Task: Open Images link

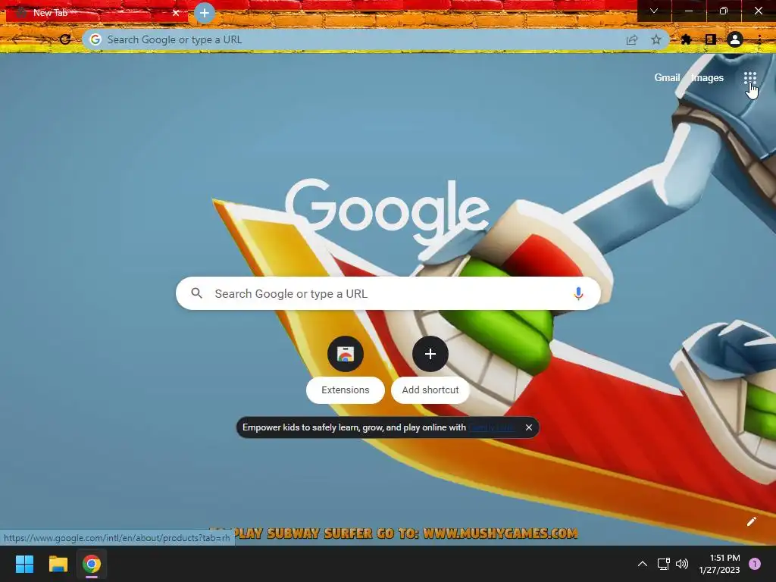Action: [707, 78]
